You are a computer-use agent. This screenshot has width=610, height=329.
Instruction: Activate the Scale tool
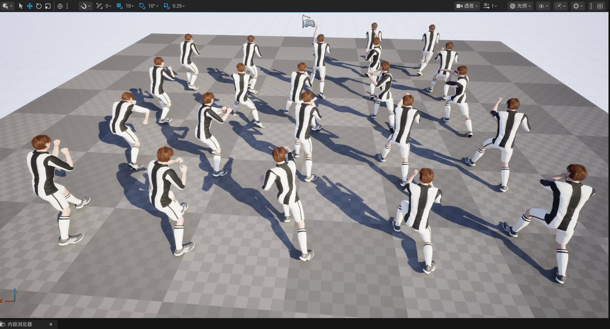[48, 6]
